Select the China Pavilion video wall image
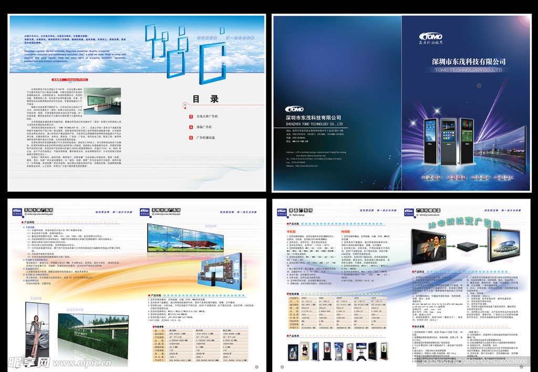The width and height of the screenshot is (538, 372). [x=185, y=238]
